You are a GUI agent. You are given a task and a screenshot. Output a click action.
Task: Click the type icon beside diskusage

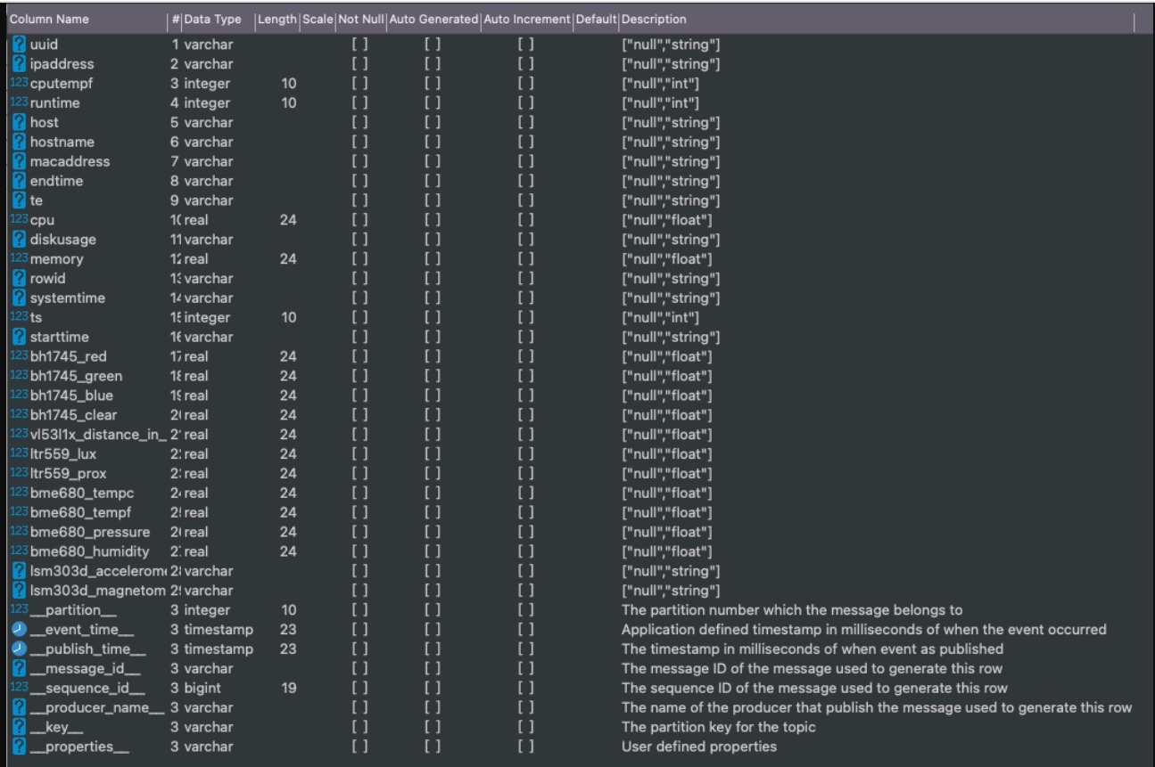pyautogui.click(x=20, y=240)
